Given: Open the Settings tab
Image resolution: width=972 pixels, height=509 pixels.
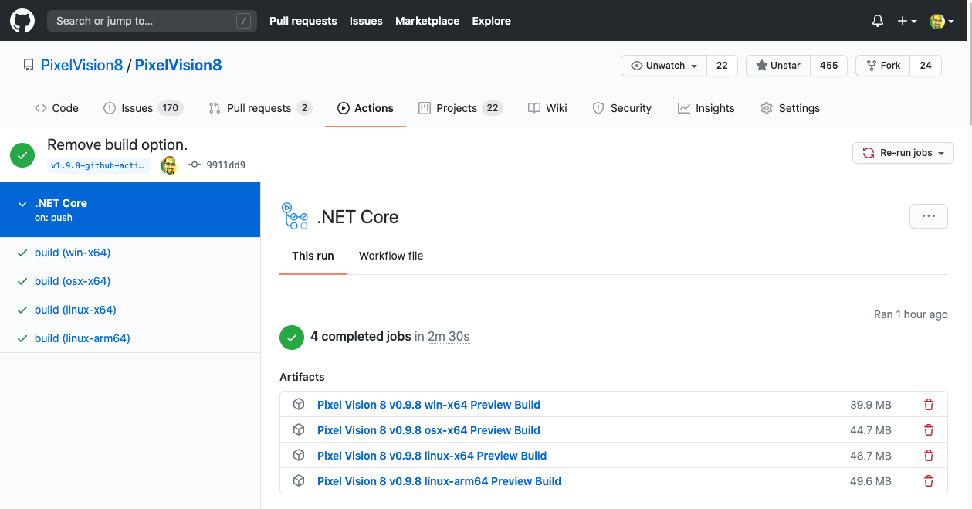Looking at the screenshot, I should click(x=790, y=108).
